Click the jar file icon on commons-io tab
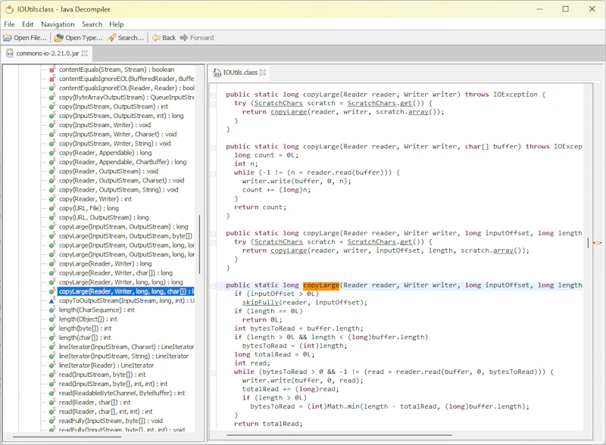 coord(10,53)
